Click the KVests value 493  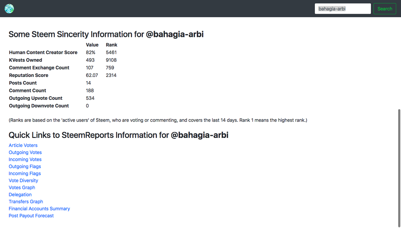point(90,60)
